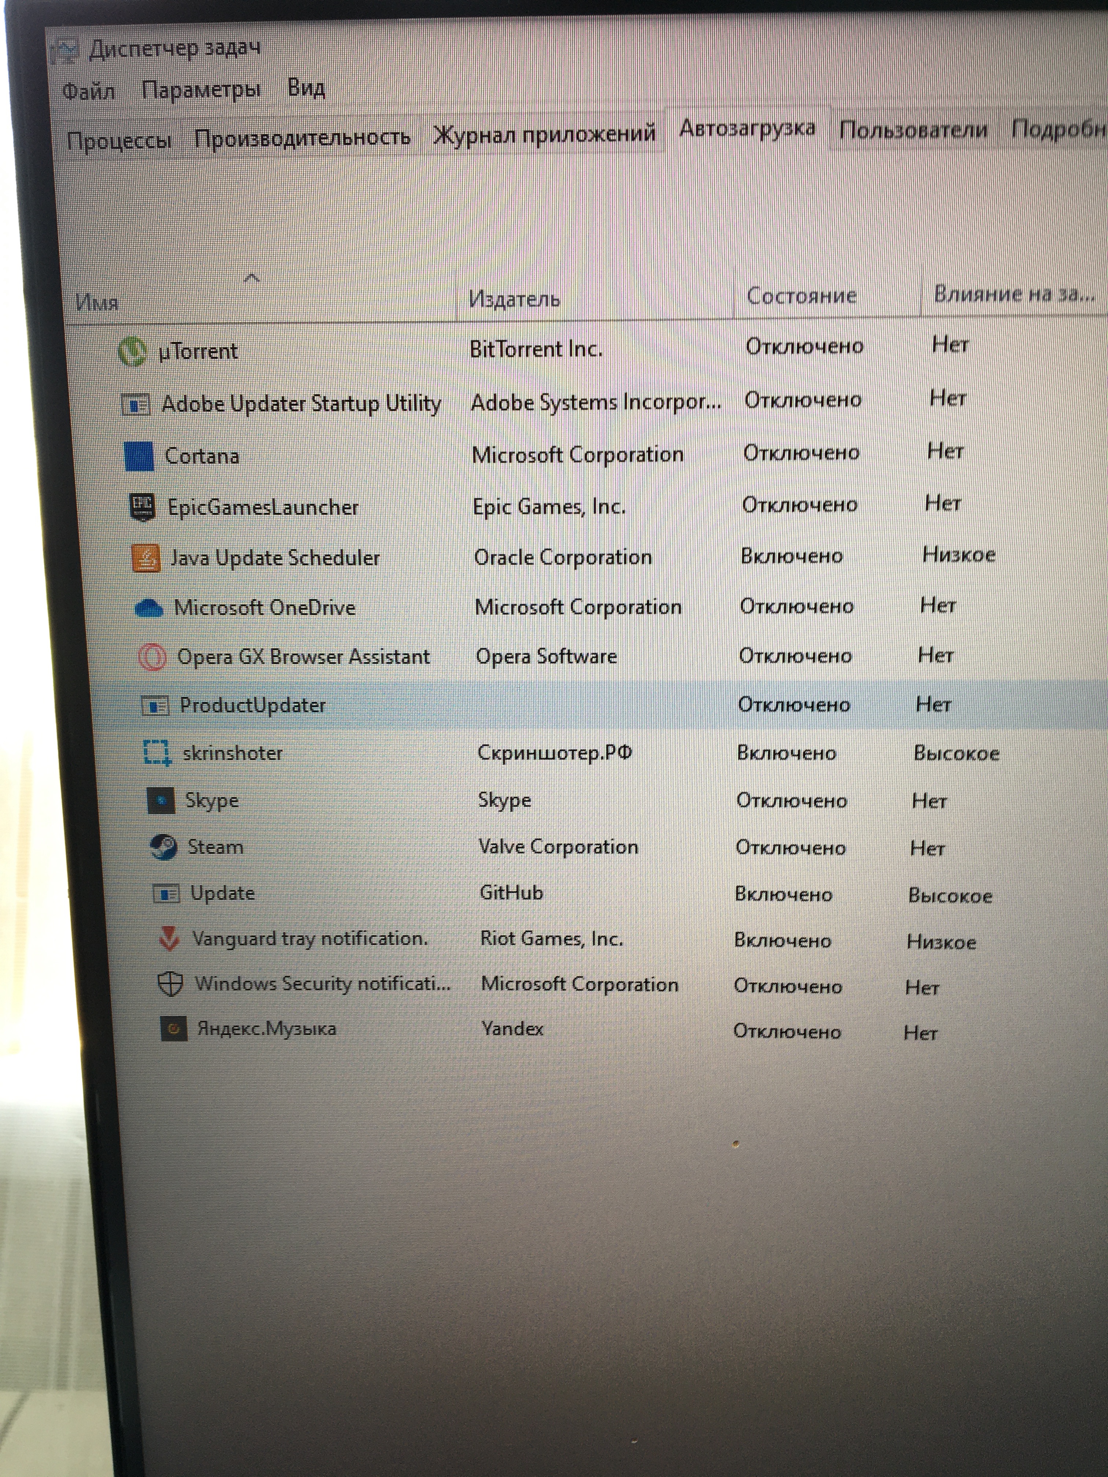Click the Java Update Scheduler icon
The image size is (1108, 1477).
click(146, 558)
